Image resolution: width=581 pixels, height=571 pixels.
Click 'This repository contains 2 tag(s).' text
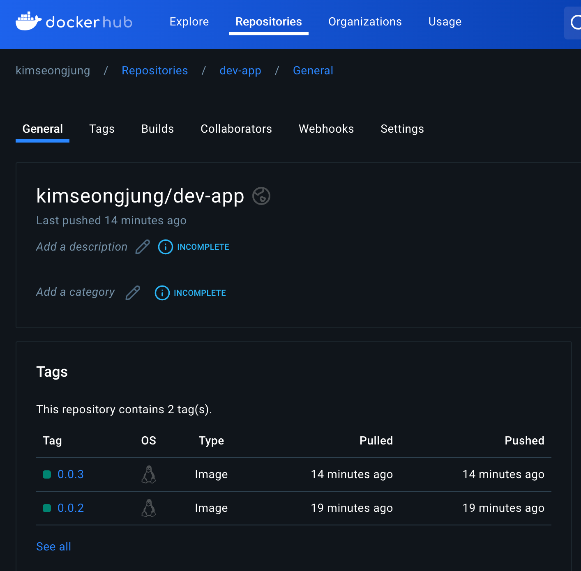124,410
